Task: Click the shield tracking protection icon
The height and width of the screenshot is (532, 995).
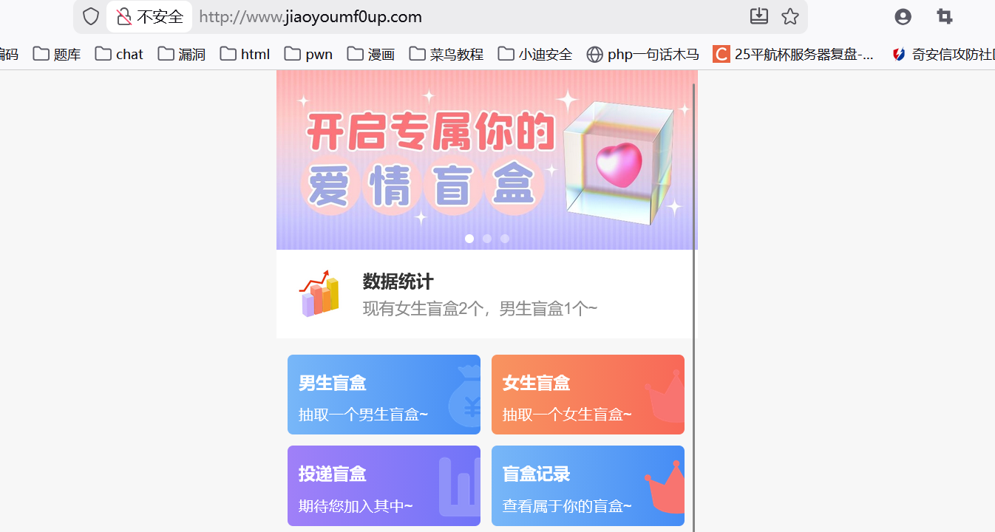Action: tap(90, 16)
